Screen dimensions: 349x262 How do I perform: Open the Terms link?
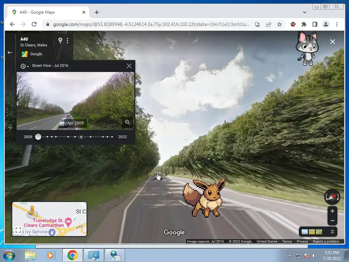(287, 241)
